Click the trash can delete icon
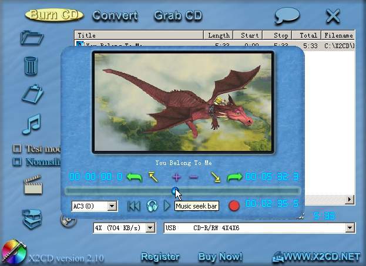The image size is (366, 266). pyautogui.click(x=31, y=66)
